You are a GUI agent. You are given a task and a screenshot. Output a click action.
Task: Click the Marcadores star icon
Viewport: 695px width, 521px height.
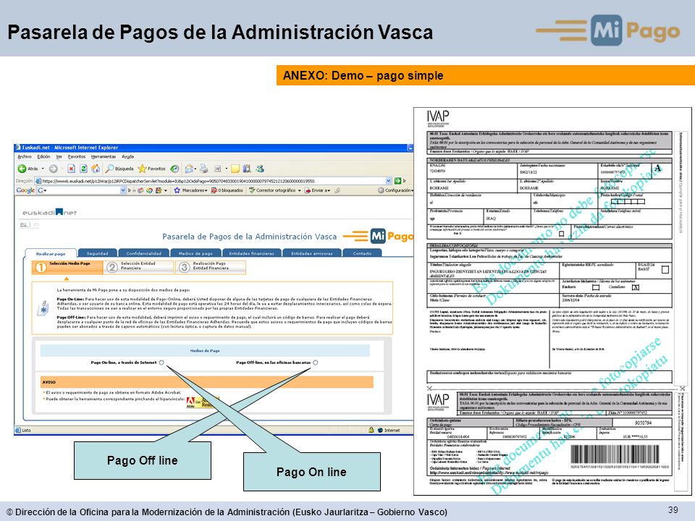[x=177, y=190]
